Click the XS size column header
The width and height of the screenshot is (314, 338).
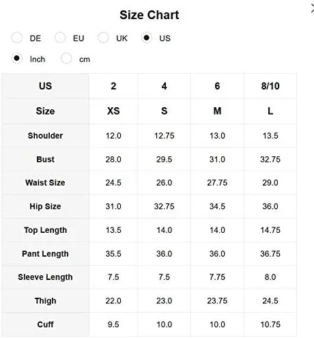113,111
